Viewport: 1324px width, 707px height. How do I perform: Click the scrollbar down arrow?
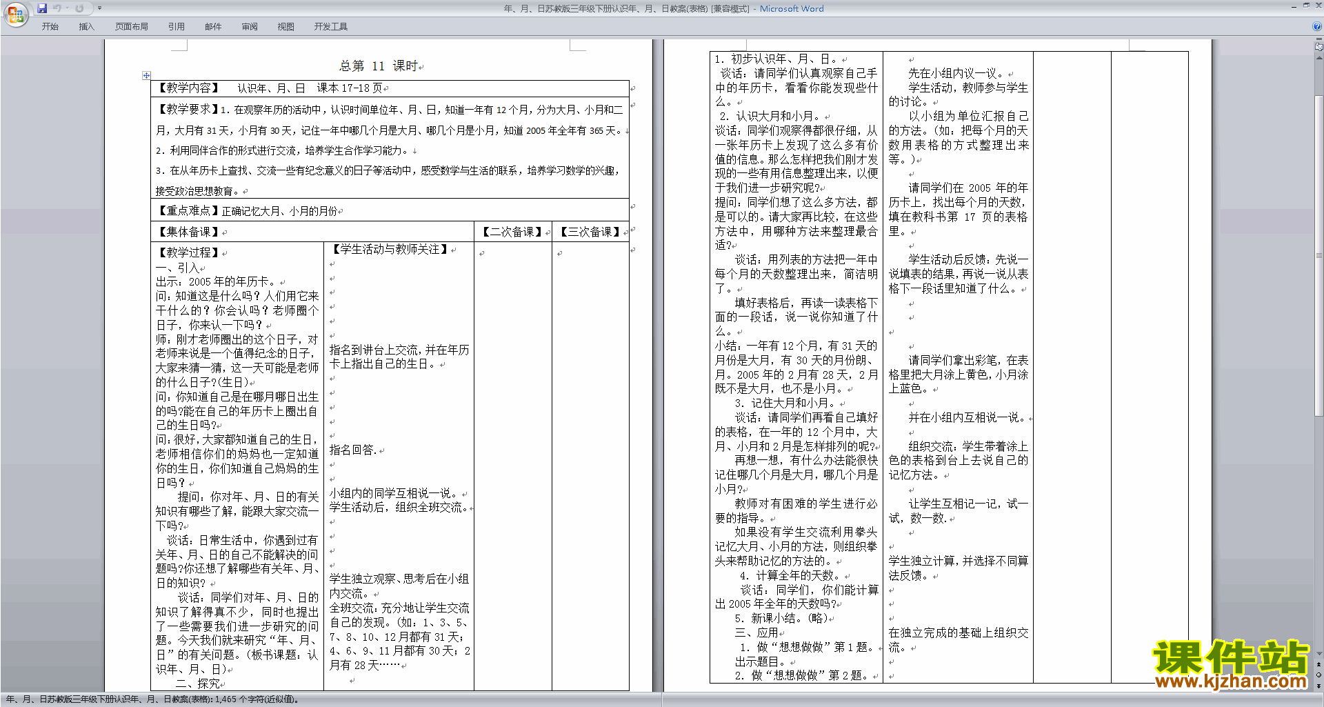[1319, 654]
